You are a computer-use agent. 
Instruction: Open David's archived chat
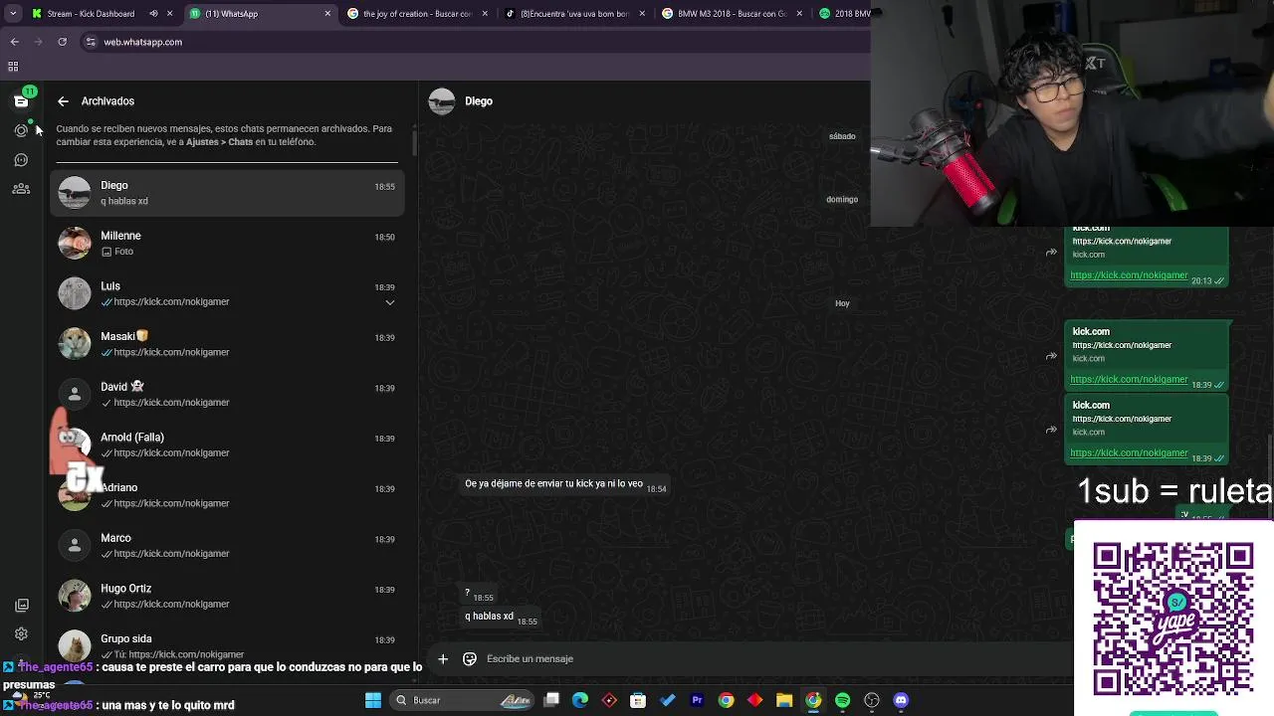click(227, 394)
